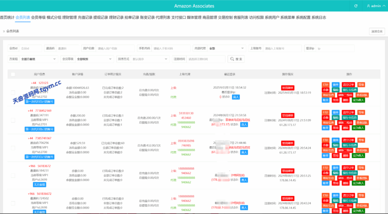The width and height of the screenshot is (388, 214).
Task: Click 刷新二维码 for user id 2700
Action: point(345,150)
